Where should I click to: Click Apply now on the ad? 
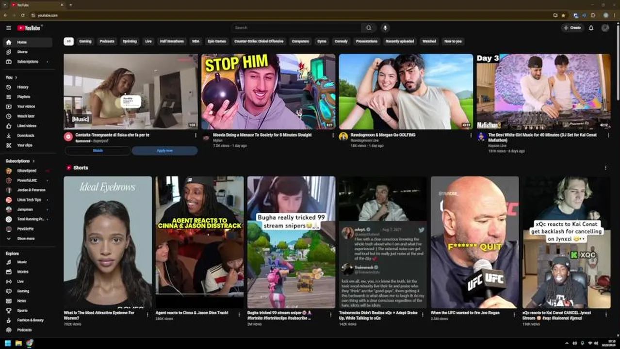tap(165, 151)
